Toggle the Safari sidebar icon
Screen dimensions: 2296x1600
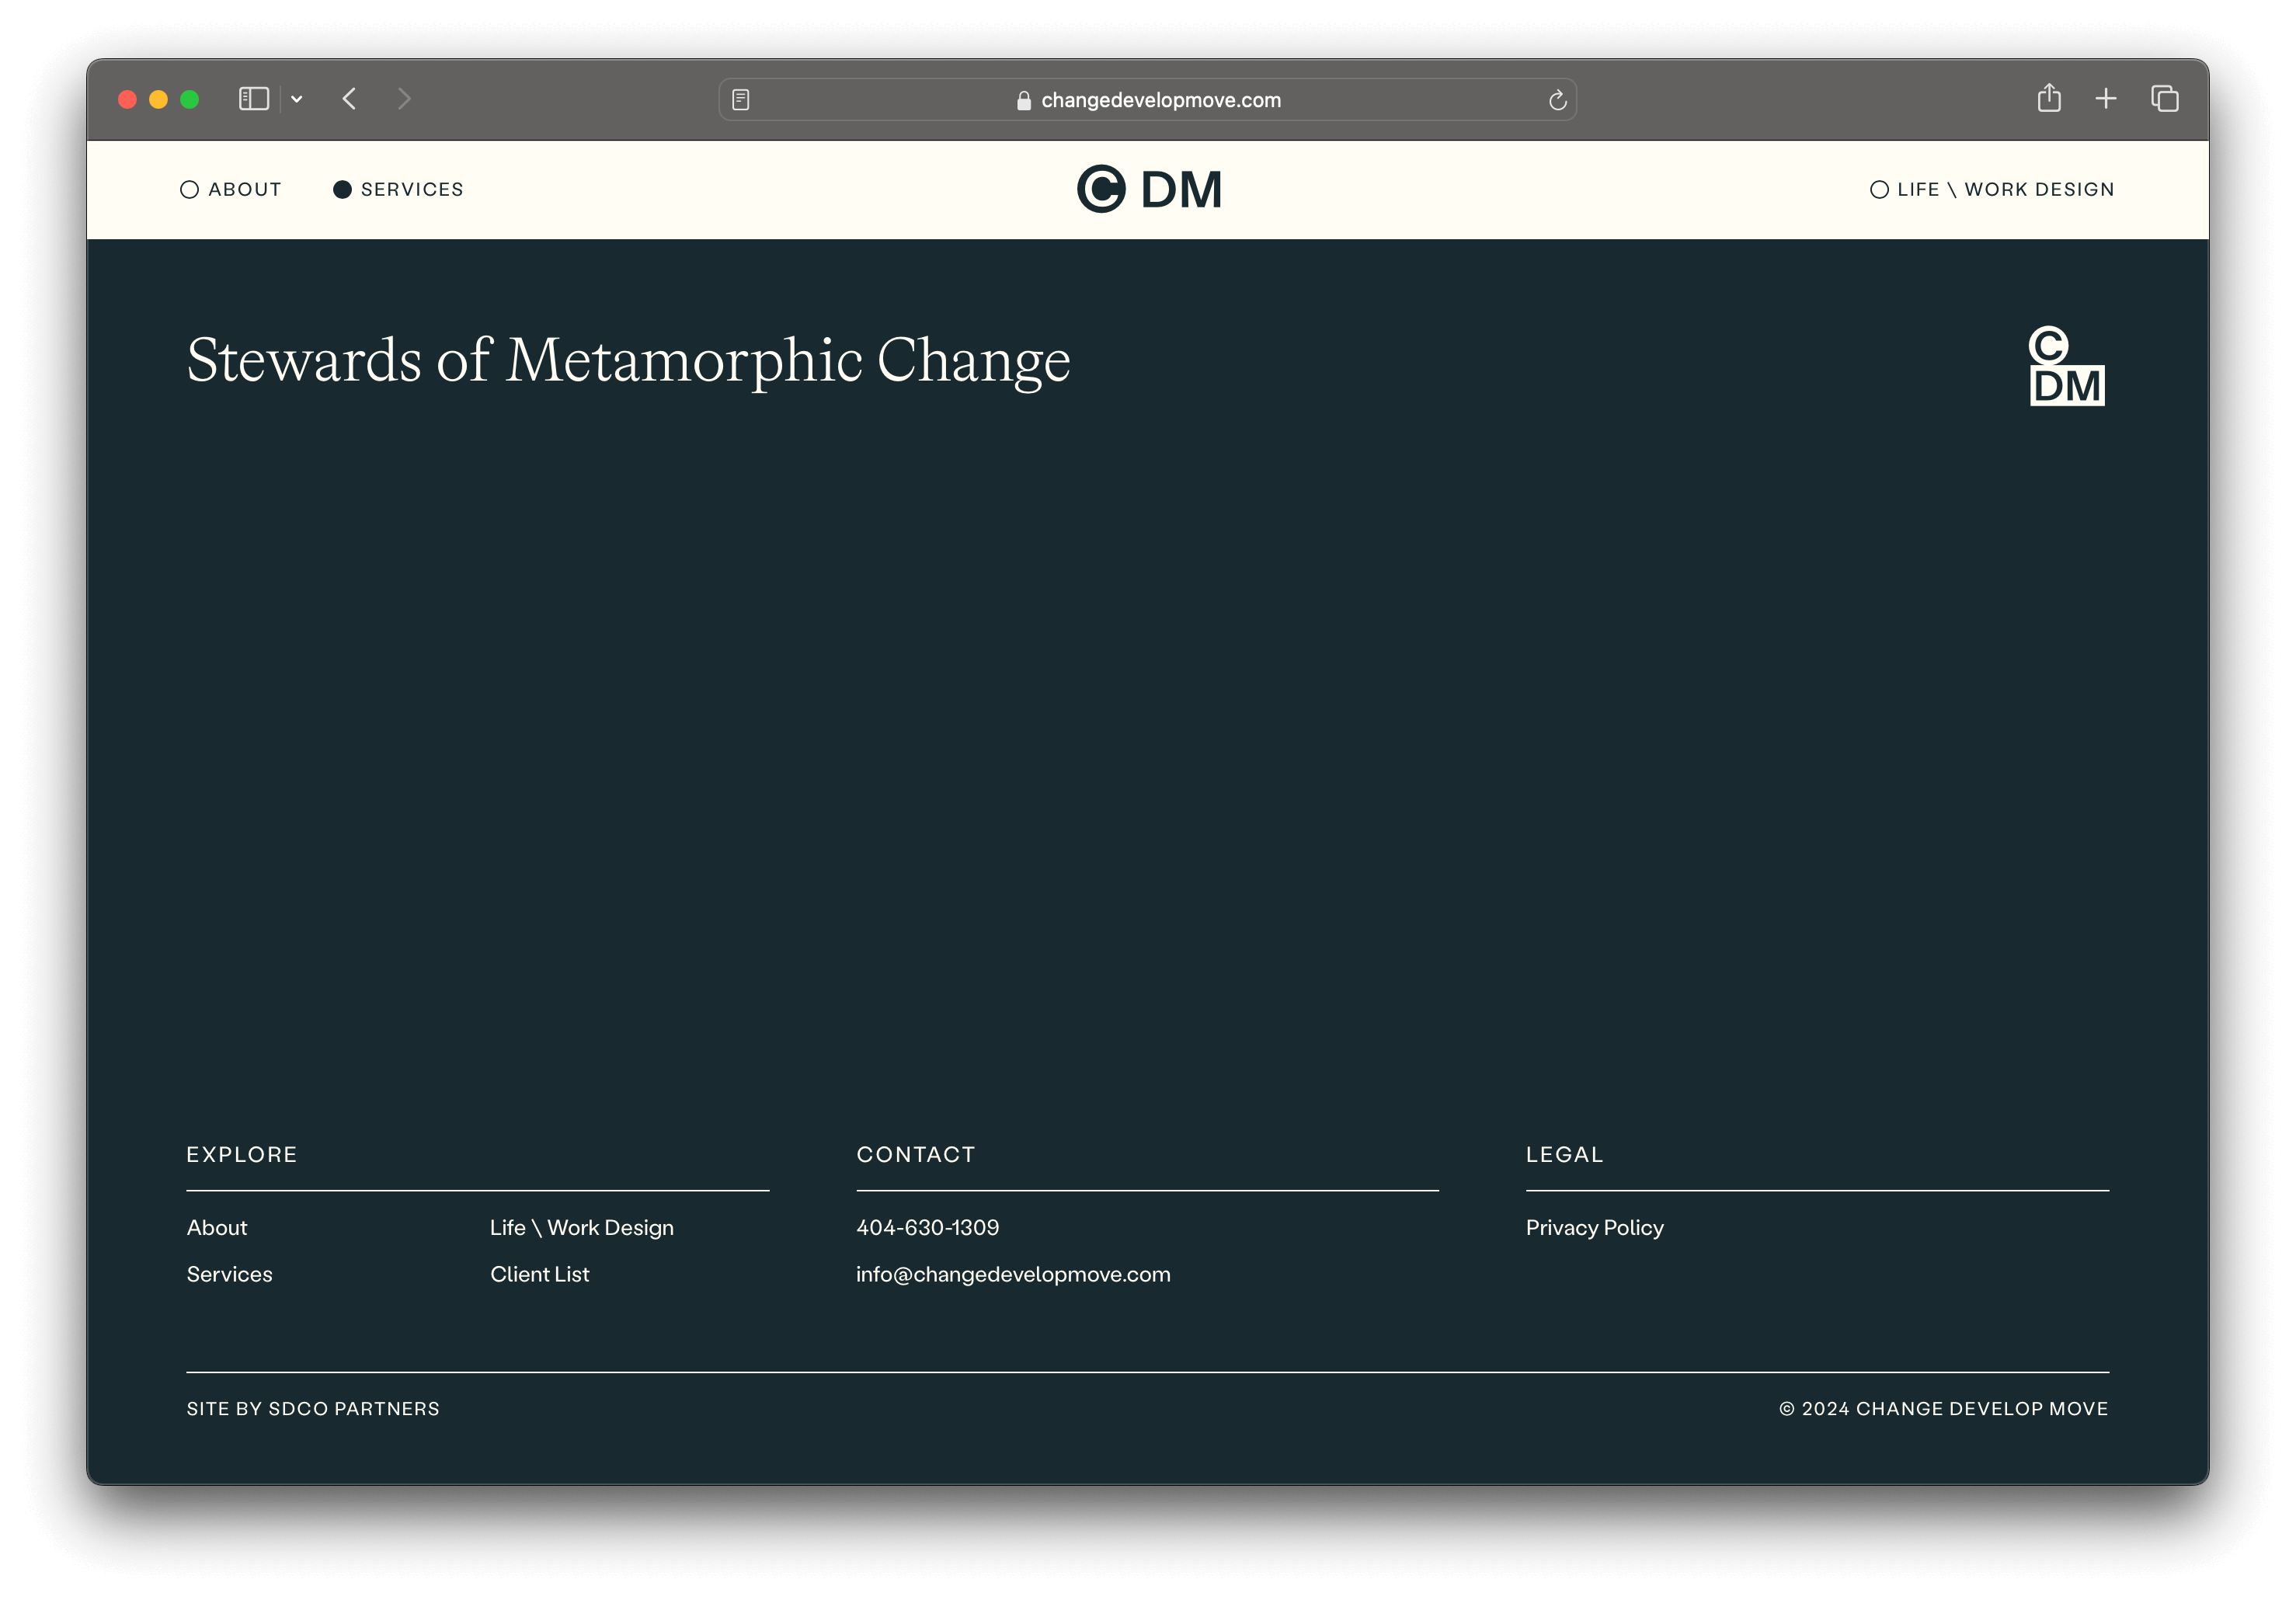pos(254,99)
